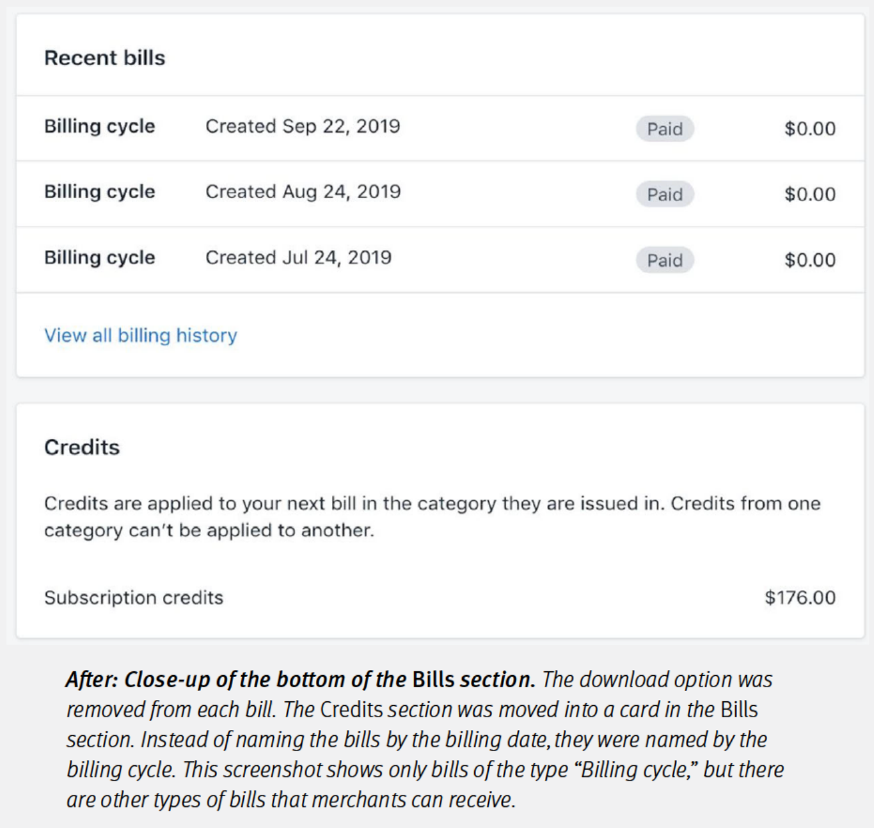The height and width of the screenshot is (828, 874).
Task: Click the Recent bills heading
Action: point(104,58)
